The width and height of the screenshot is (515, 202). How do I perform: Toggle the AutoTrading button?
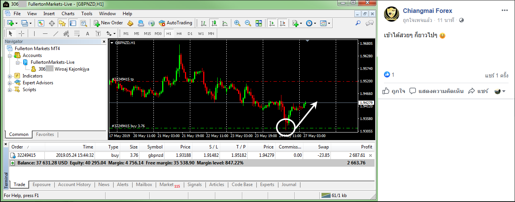[175, 23]
